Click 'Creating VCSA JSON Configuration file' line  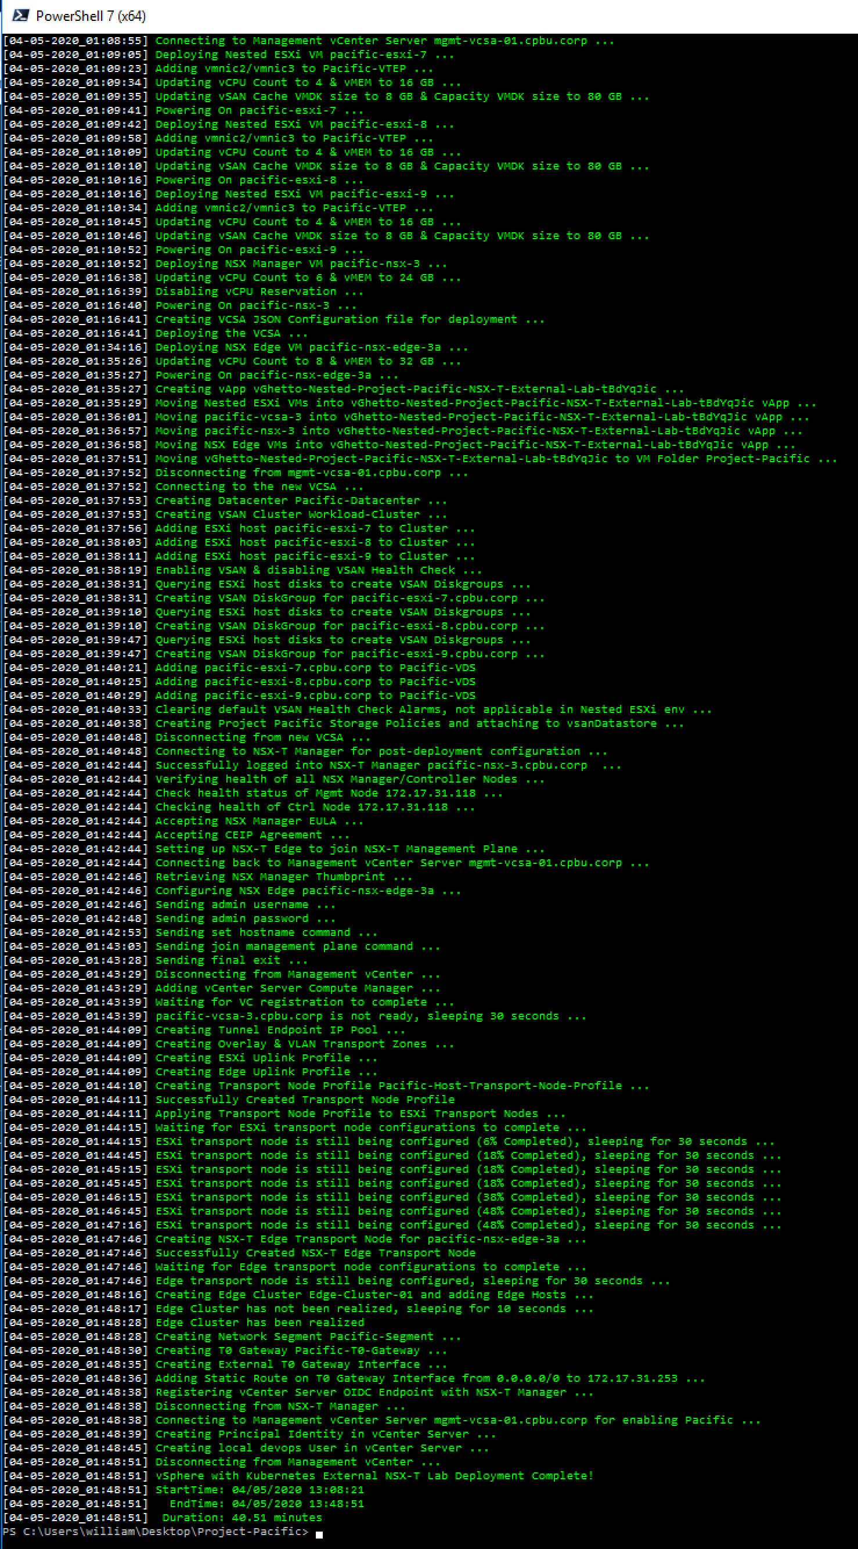pos(273,319)
